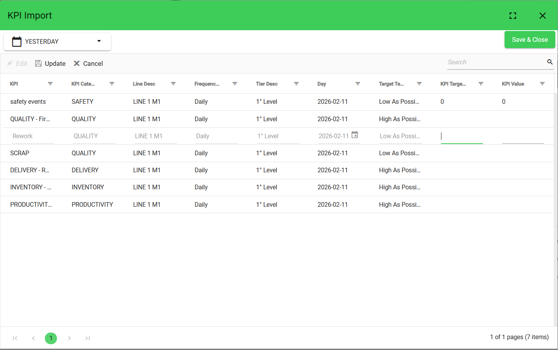558x350 pixels.
Task: Open the Frequency column filter menu
Action: [235, 84]
